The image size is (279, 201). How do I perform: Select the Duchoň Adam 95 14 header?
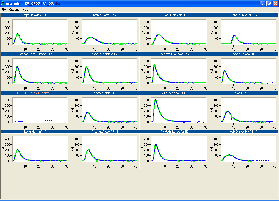[105, 132]
